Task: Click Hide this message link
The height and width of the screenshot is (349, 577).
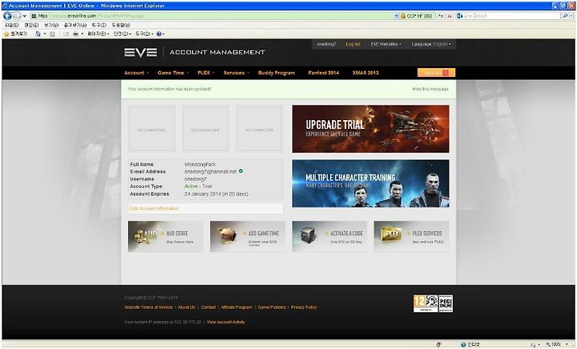Action: [x=430, y=89]
